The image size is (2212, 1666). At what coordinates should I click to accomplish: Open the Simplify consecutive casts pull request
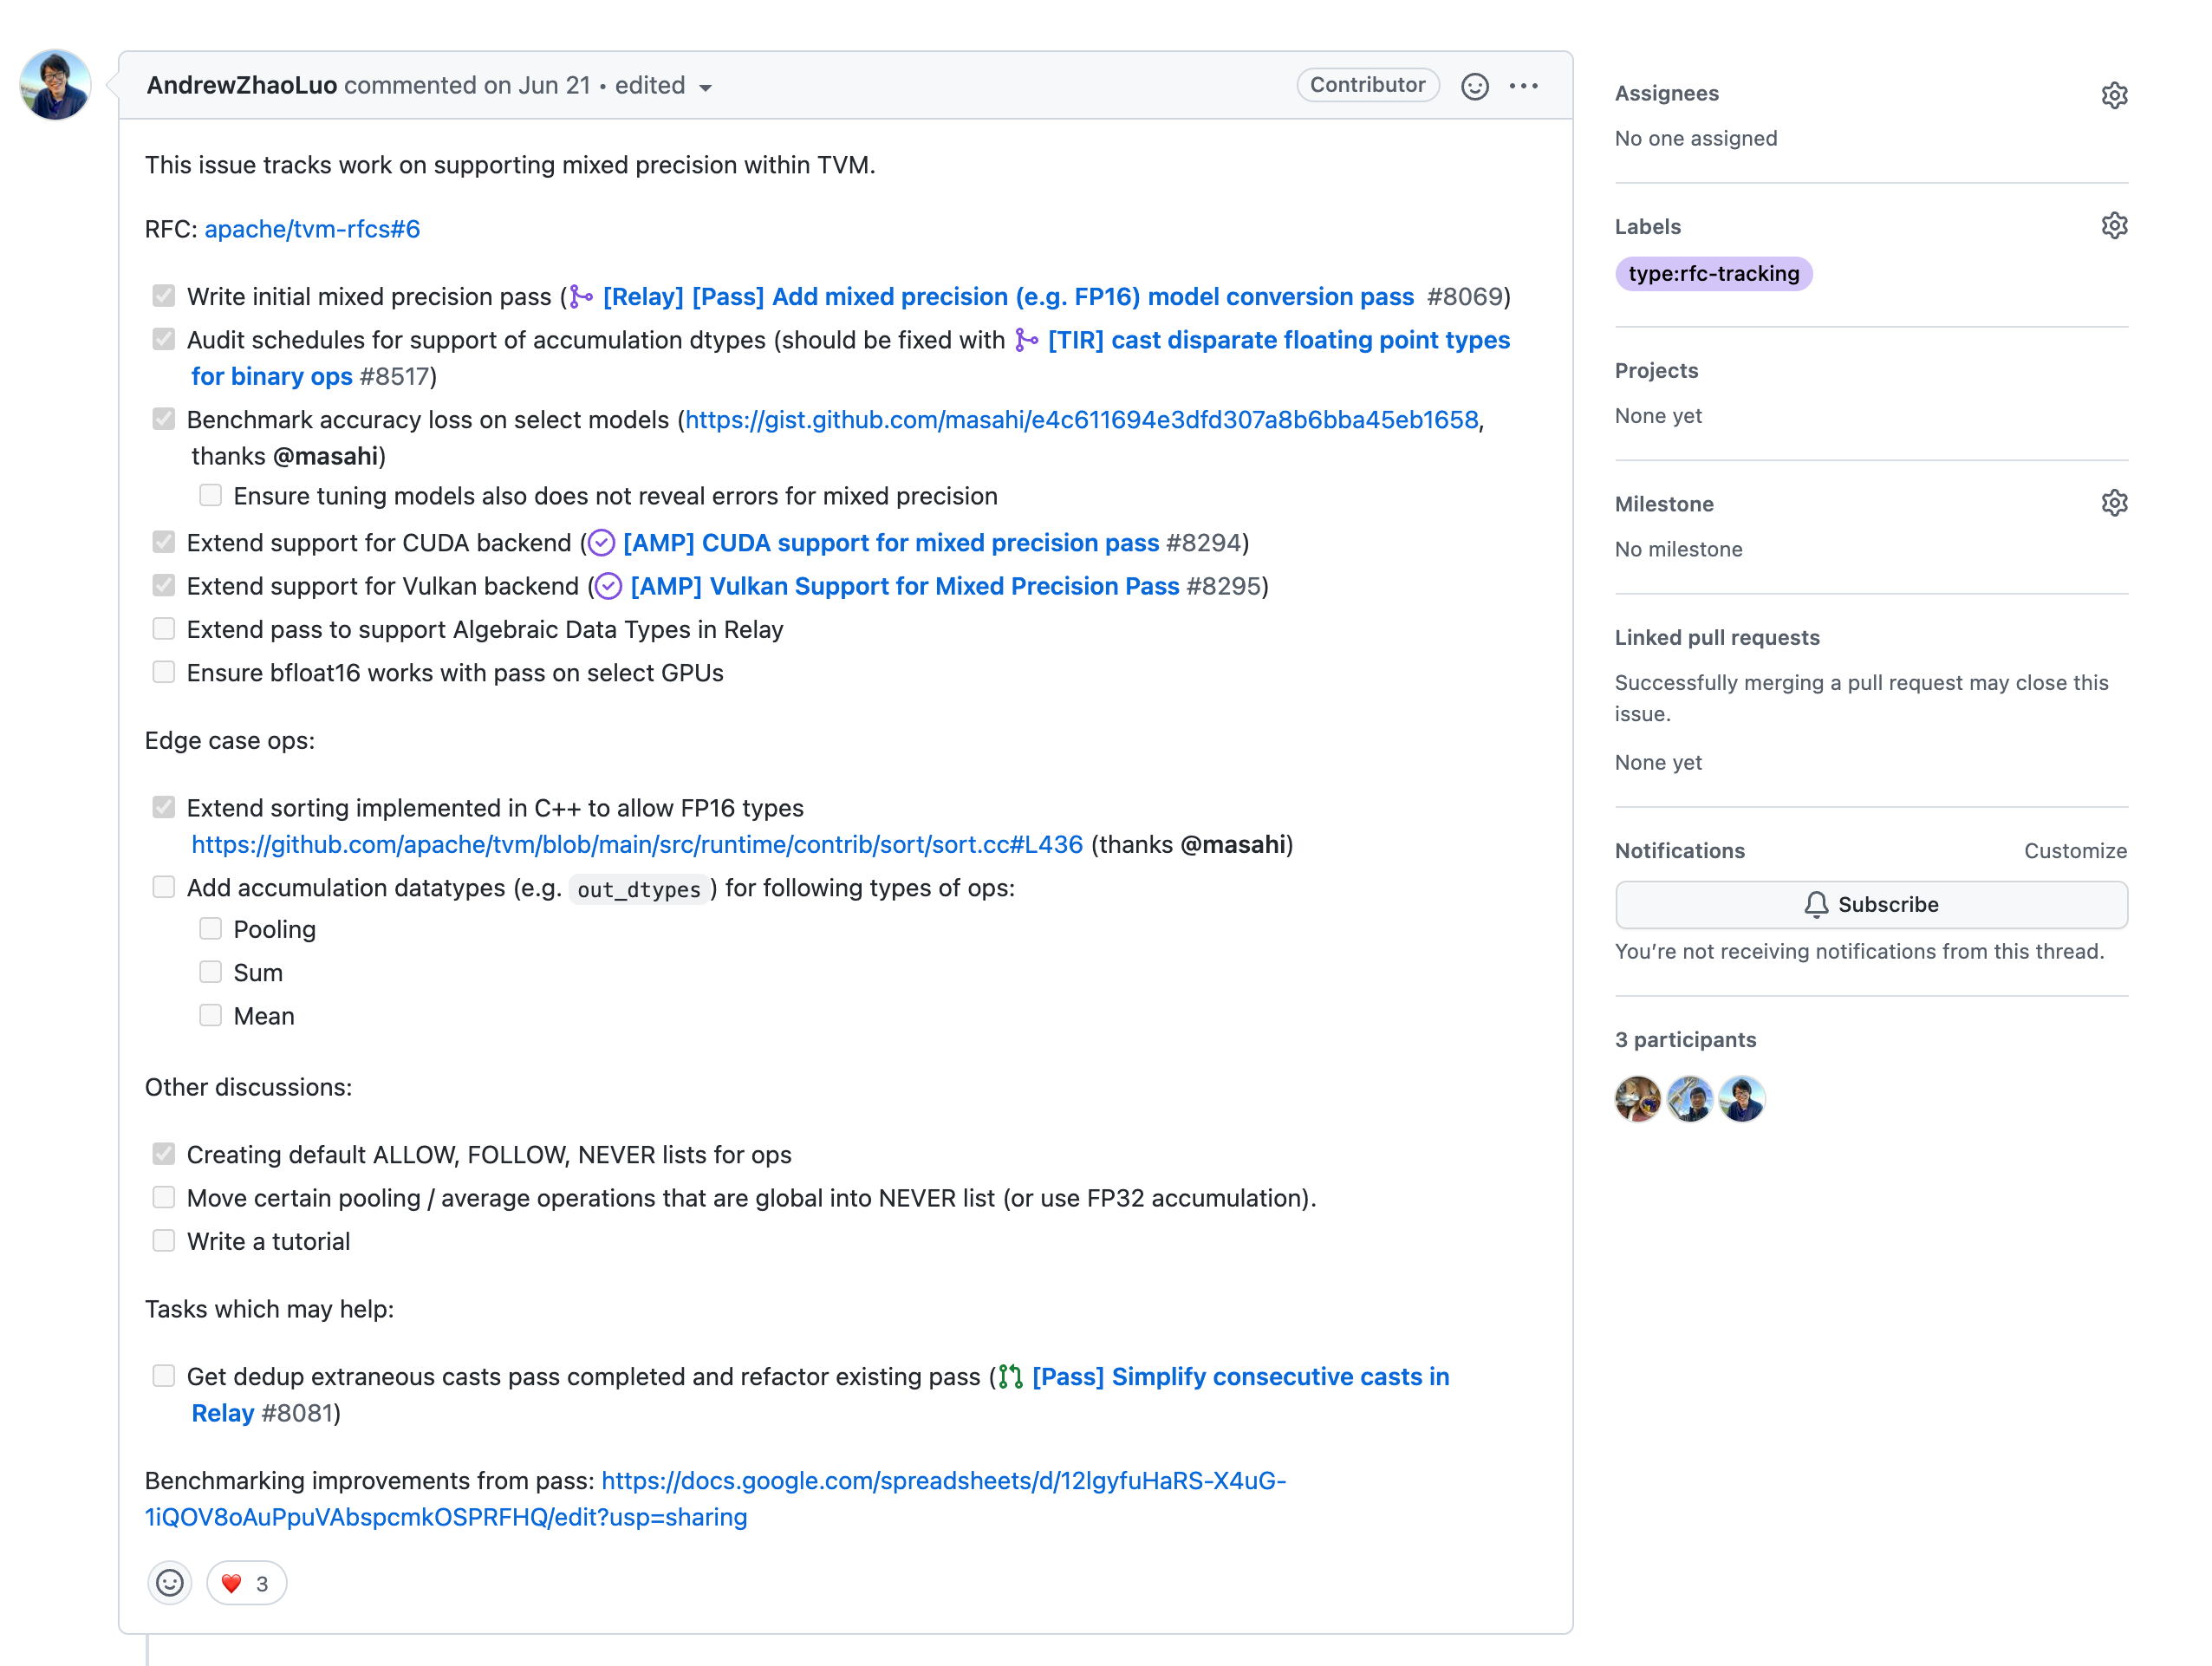[x=1240, y=1377]
